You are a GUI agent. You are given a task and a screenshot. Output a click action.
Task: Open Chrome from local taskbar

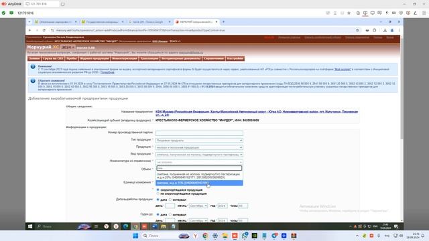pos(205,236)
